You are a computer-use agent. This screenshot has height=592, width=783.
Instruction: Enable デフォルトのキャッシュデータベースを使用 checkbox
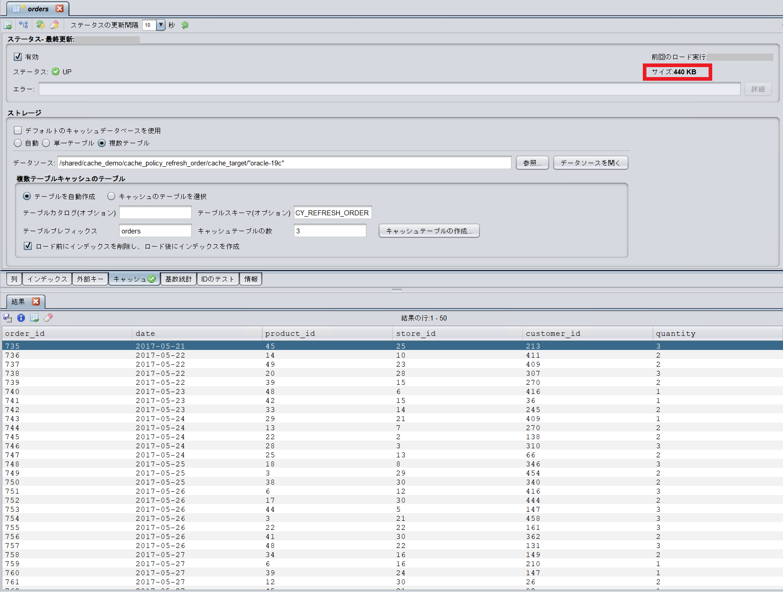[x=18, y=131]
